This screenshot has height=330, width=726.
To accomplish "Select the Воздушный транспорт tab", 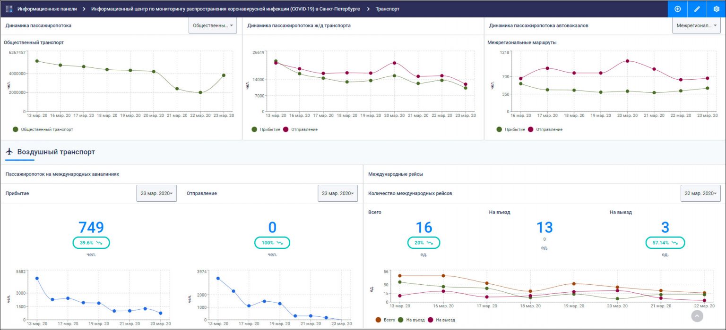I will (x=56, y=152).
